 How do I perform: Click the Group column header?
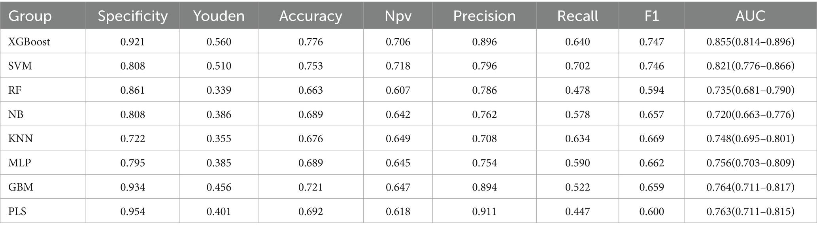point(30,16)
